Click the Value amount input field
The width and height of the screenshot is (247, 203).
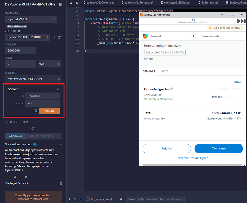21,64
